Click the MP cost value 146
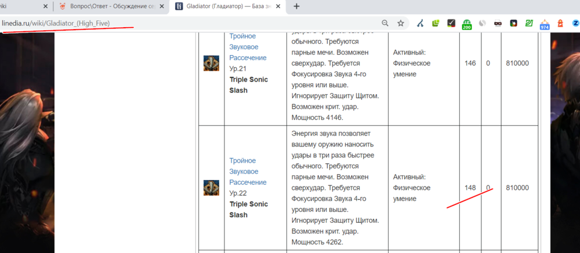Screen dimensions: 580x253 click(470, 63)
